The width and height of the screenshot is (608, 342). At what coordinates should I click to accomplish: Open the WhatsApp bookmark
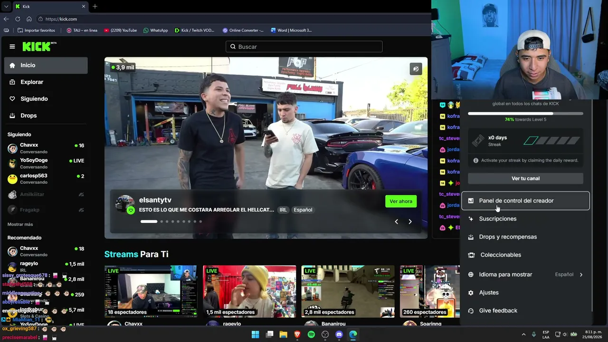click(155, 30)
